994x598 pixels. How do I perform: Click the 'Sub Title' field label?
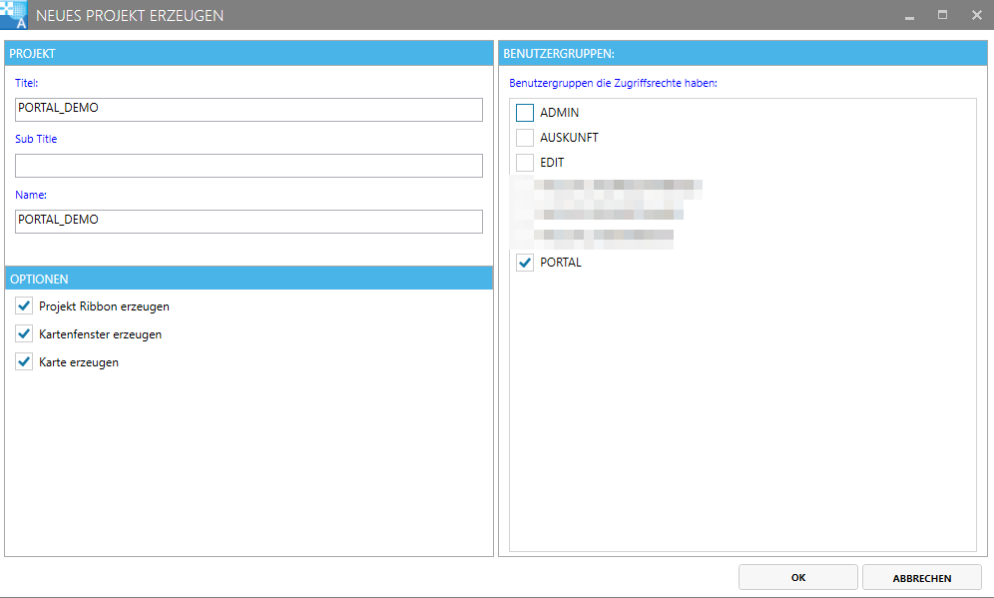(36, 139)
